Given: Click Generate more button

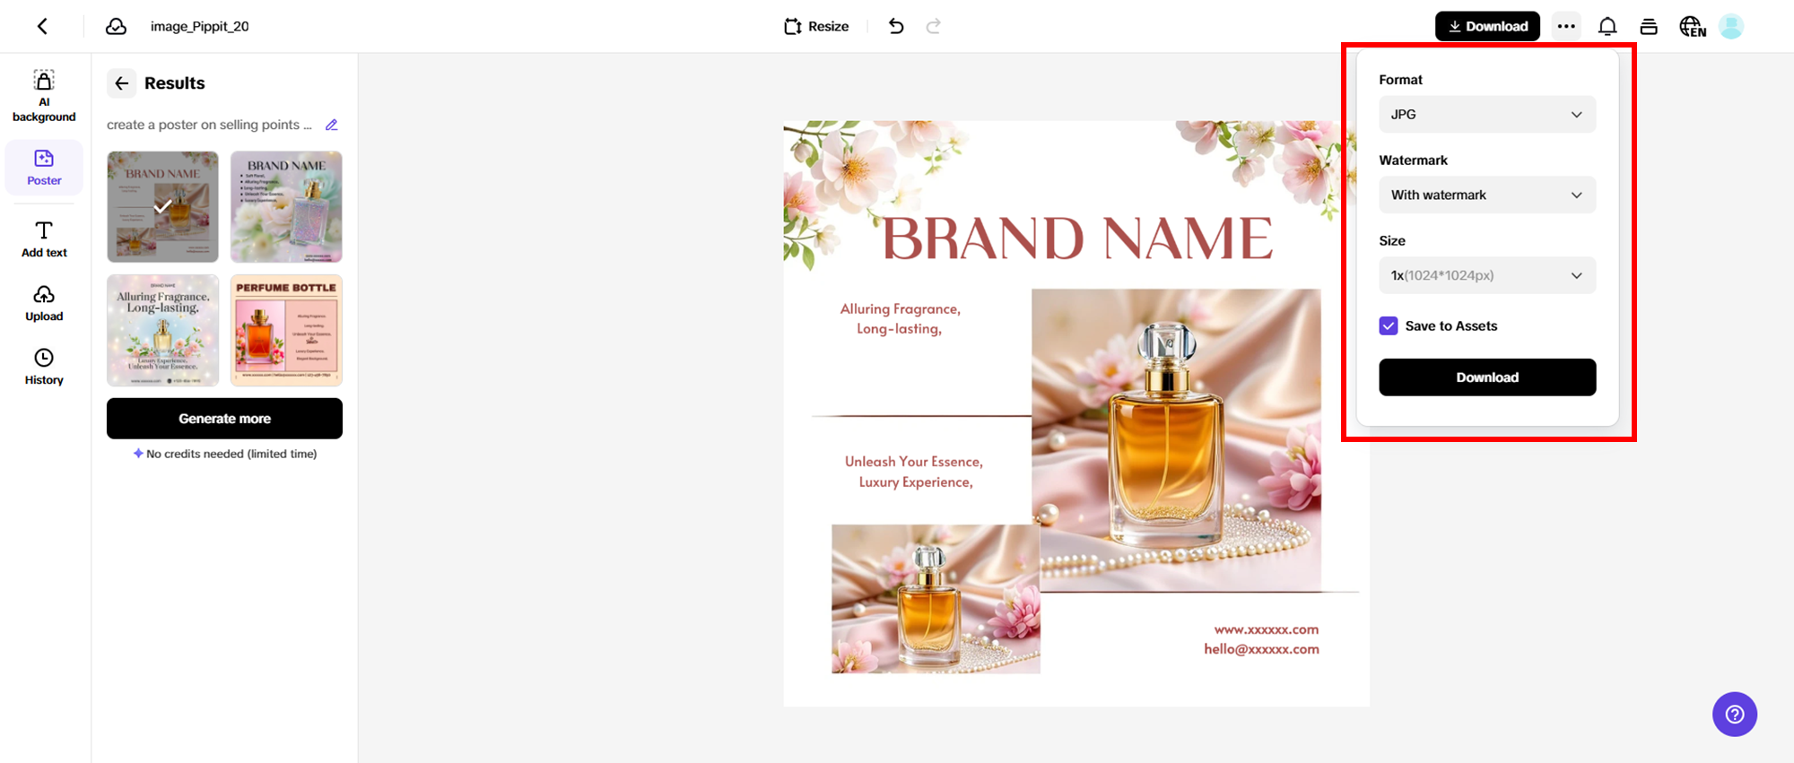Looking at the screenshot, I should 224,419.
